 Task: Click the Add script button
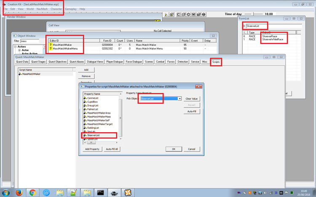(86, 70)
